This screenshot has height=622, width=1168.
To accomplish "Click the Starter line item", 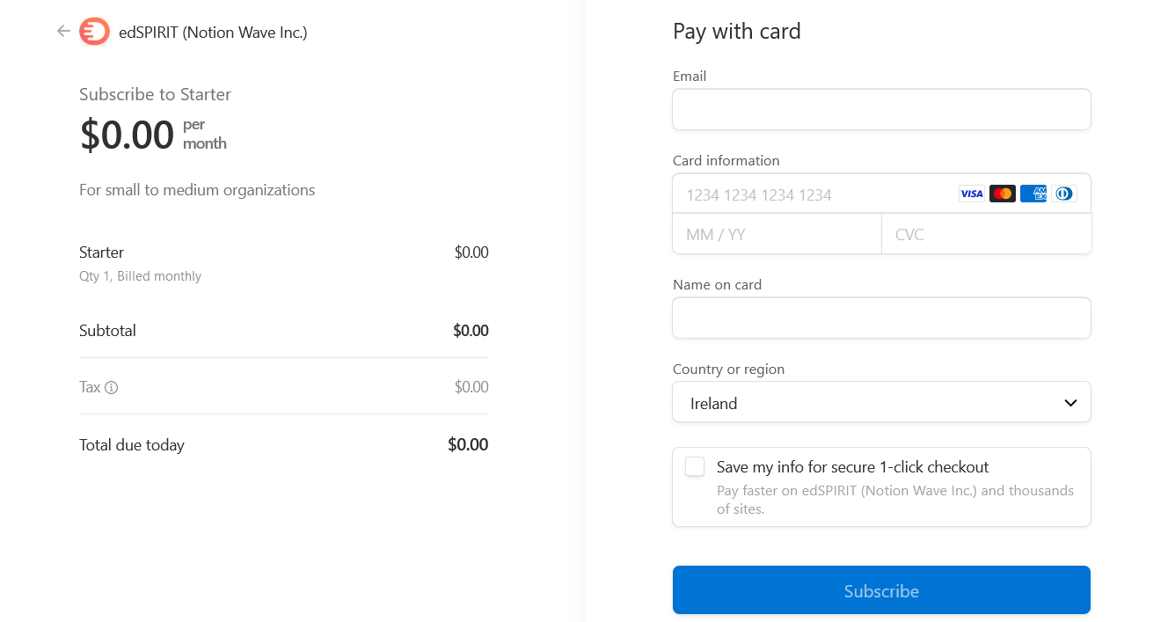I will (283, 263).
